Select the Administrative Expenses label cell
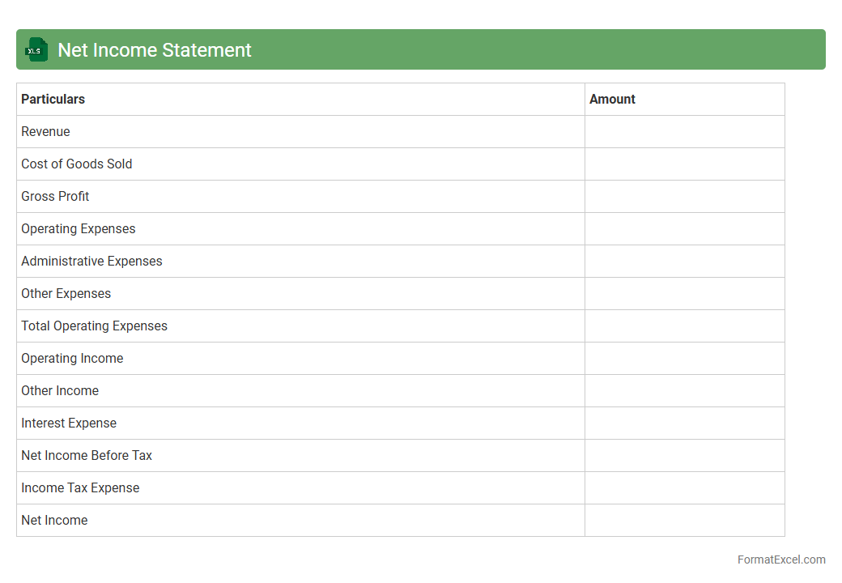The image size is (842, 583). pyautogui.click(x=91, y=261)
